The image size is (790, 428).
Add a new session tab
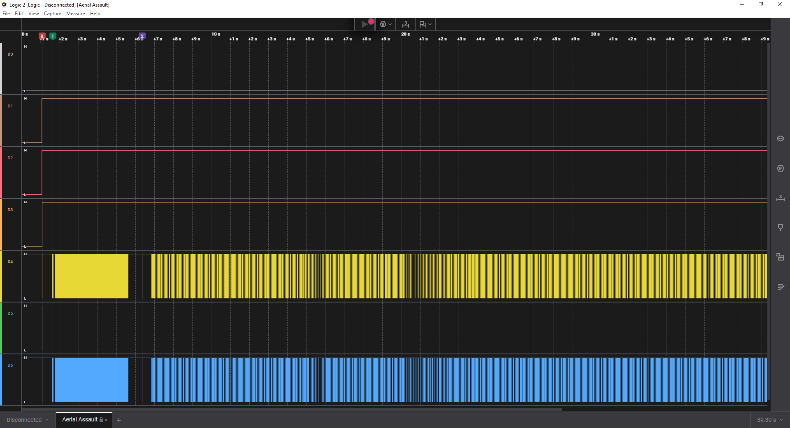tap(119, 420)
